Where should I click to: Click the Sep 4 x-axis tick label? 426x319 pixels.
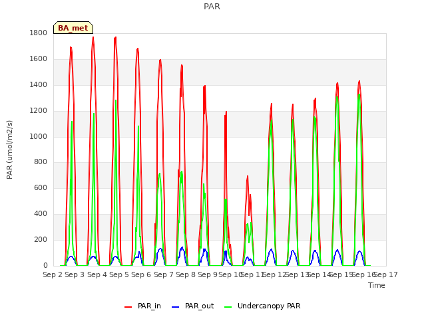click(97, 274)
